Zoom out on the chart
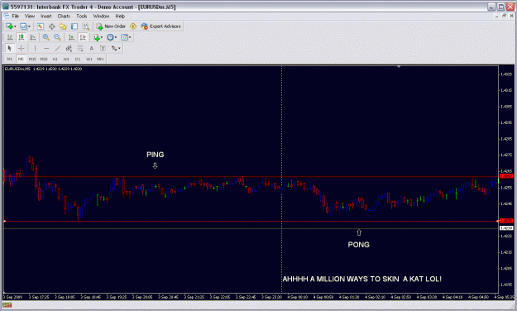This screenshot has width=517, height=311. (57, 37)
